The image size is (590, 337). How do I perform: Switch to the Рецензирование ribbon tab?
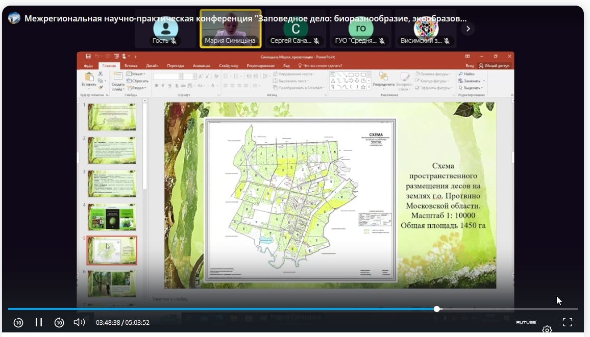[x=260, y=66]
